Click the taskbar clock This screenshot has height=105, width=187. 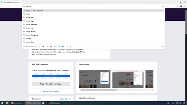point(178,103)
